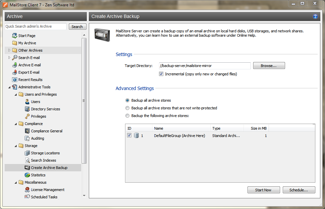This screenshot has height=209, width=325.
Task: Click the Create Archive Backup tape icon
Action: tap(27, 168)
